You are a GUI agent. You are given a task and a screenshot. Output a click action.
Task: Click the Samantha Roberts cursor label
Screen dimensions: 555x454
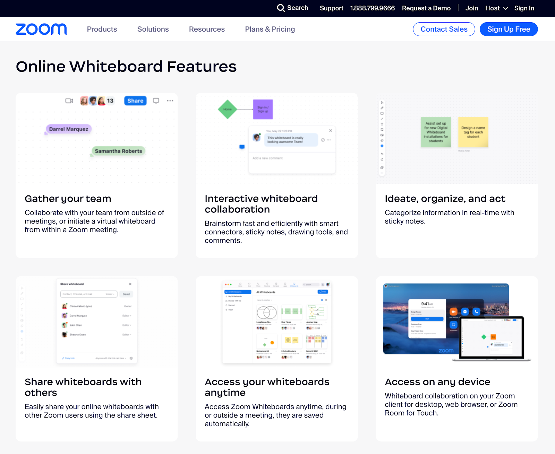(x=118, y=151)
